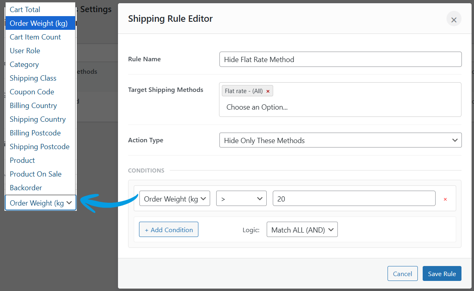474x291 pixels.
Task: Click the Cancel button
Action: (x=402, y=274)
